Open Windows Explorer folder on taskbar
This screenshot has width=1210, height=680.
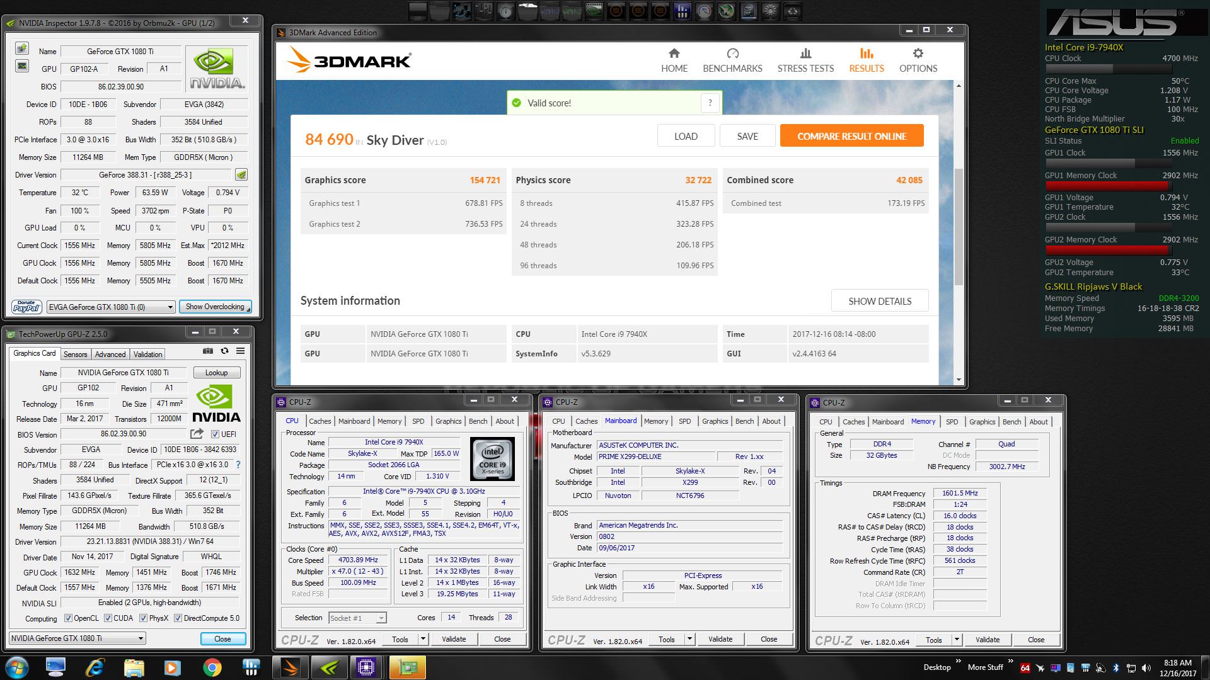(134, 667)
